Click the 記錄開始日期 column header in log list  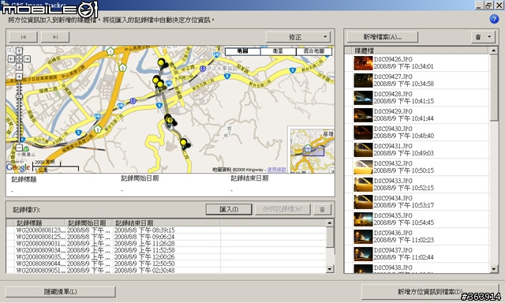(x=89, y=223)
